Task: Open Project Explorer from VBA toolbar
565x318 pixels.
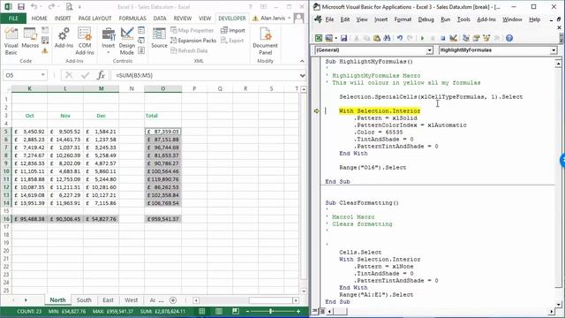Action: [466, 38]
